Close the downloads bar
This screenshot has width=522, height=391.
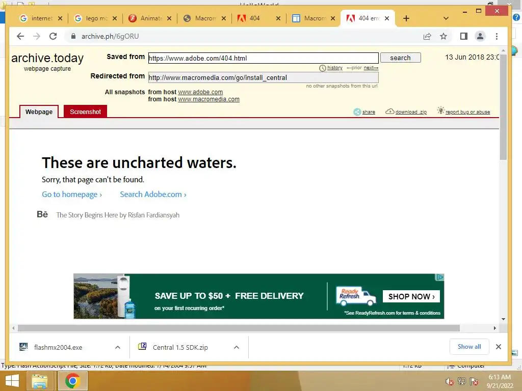point(499,347)
